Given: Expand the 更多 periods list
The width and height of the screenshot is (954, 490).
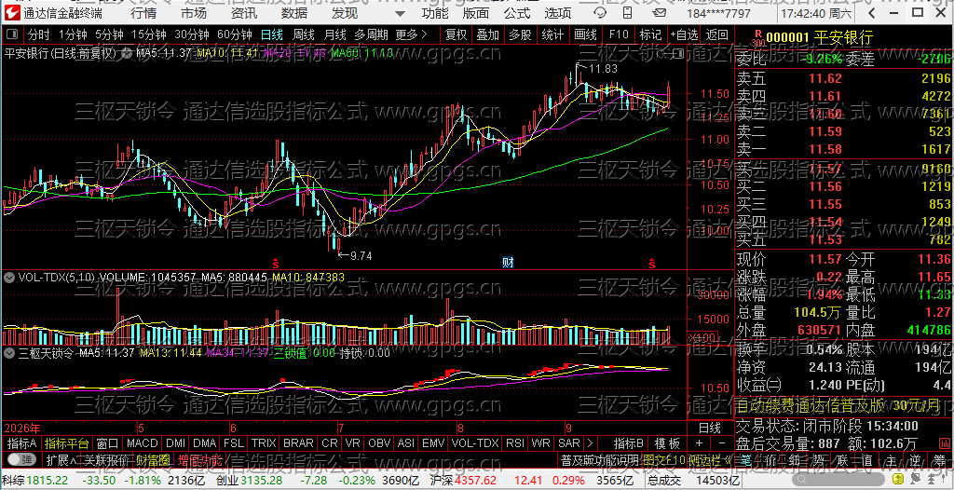Looking at the screenshot, I should [x=411, y=34].
